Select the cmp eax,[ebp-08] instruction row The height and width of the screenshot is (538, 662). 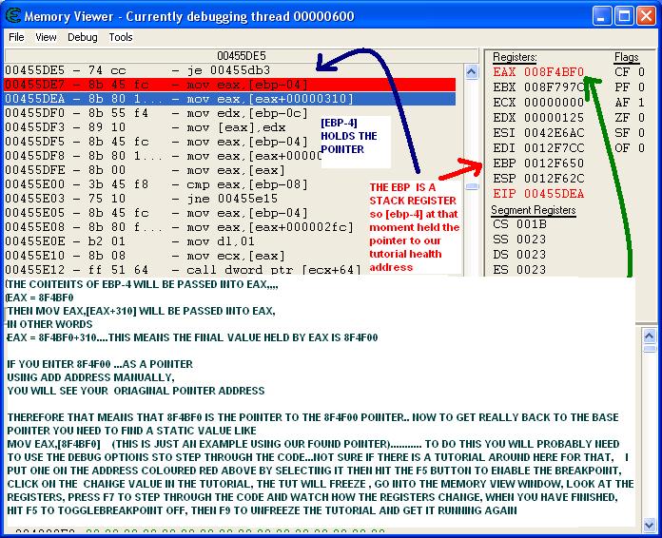coord(230,184)
